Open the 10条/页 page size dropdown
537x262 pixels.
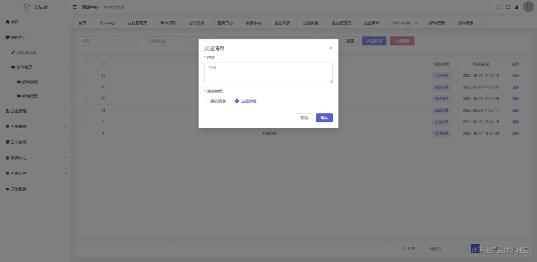[437, 248]
